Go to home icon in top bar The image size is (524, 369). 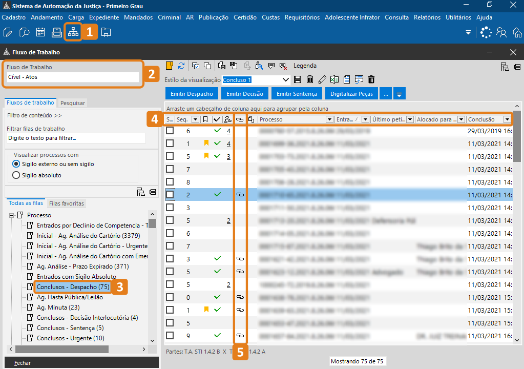click(x=517, y=32)
